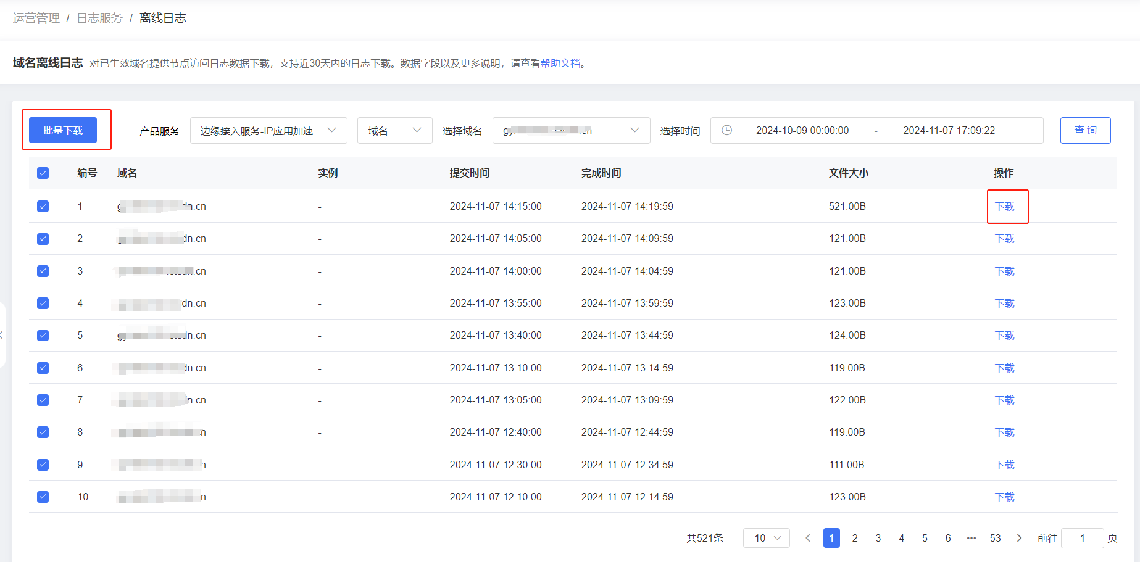Click the 操作 column header
Image resolution: width=1140 pixels, height=562 pixels.
(x=1004, y=173)
